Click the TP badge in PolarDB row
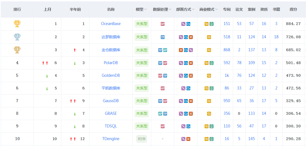 160,63
